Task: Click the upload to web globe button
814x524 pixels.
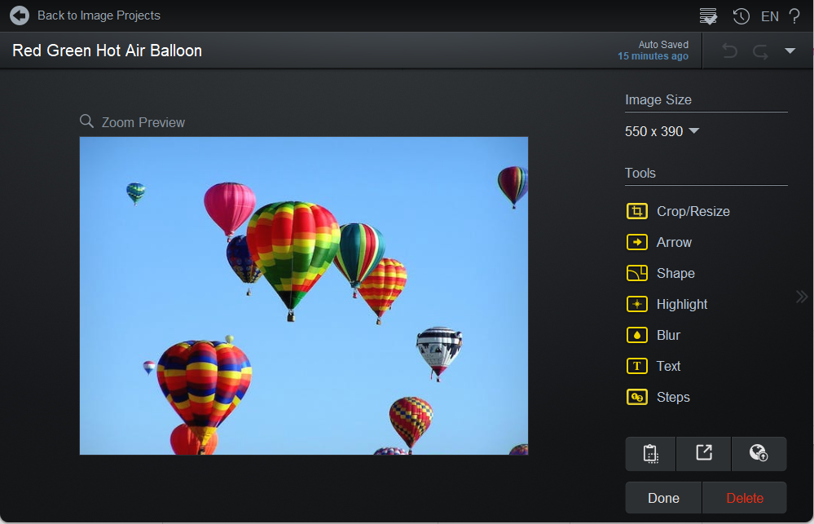Action: [759, 454]
